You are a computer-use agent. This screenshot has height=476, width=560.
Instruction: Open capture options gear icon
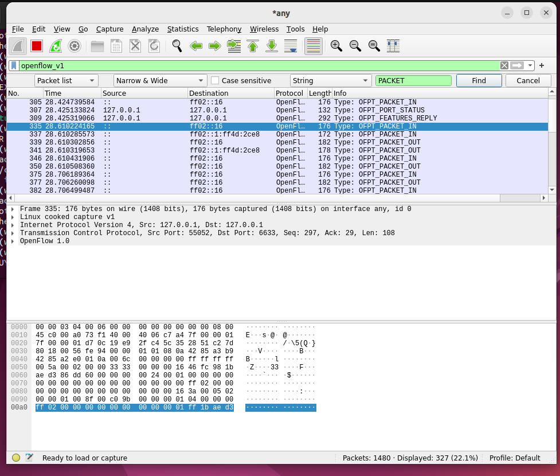75,46
